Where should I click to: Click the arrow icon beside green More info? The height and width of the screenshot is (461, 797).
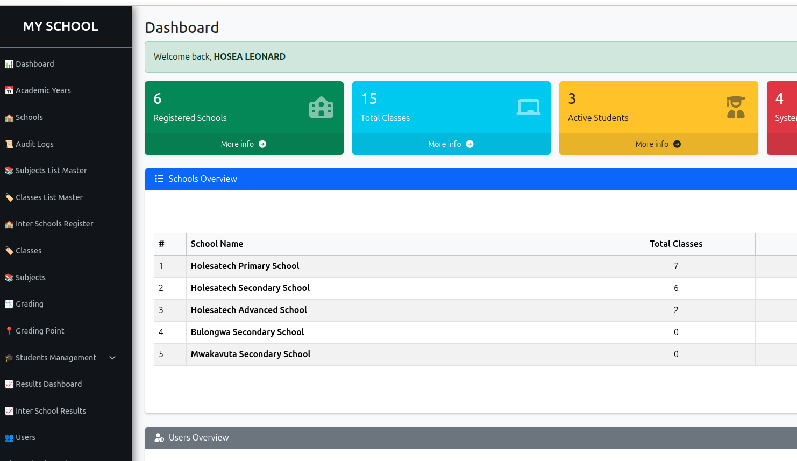[262, 144]
